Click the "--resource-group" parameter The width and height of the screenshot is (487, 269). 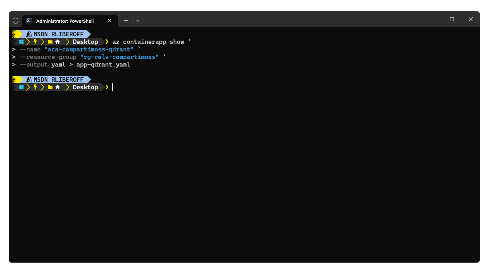click(48, 57)
